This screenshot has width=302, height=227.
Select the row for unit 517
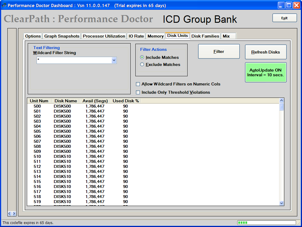click(x=153, y=192)
